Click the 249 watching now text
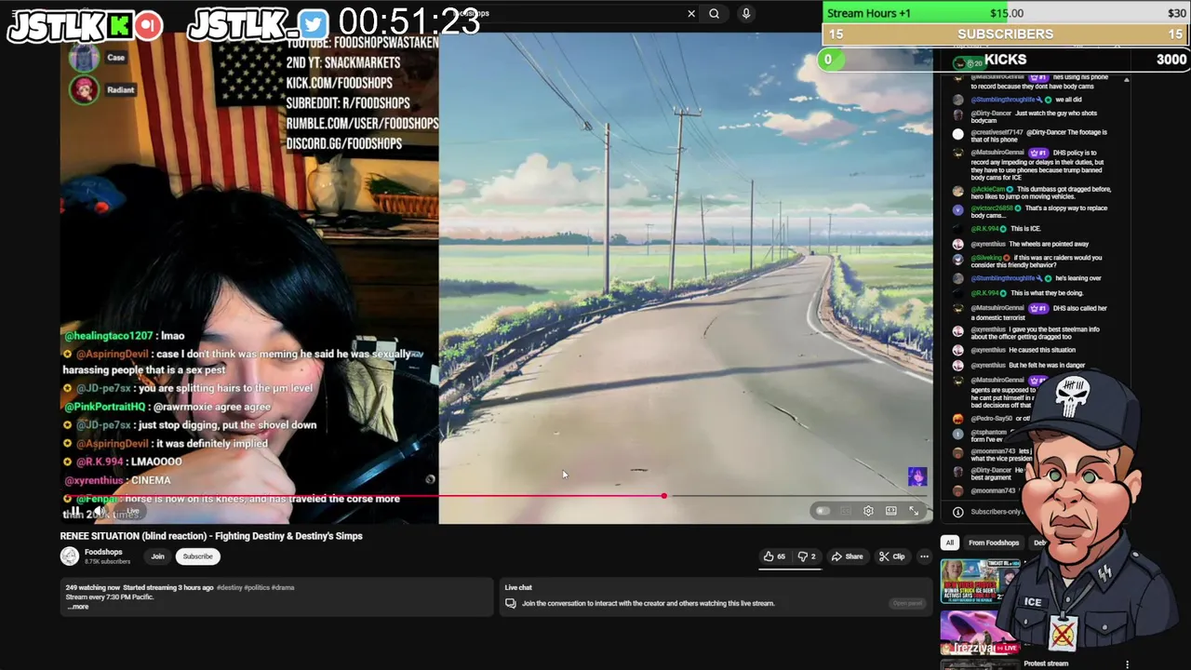Image resolution: width=1191 pixels, height=670 pixels. pos(93,588)
